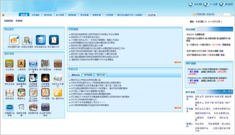The image size is (235, 135).
Task: Switch to the 公共服务 tab
Action: (36, 15)
